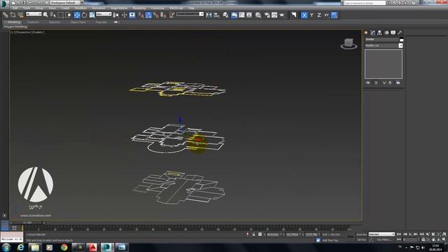The width and height of the screenshot is (448, 252).
Task: Click the Rectangular Selection Region icon
Action: pyautogui.click(x=61, y=15)
